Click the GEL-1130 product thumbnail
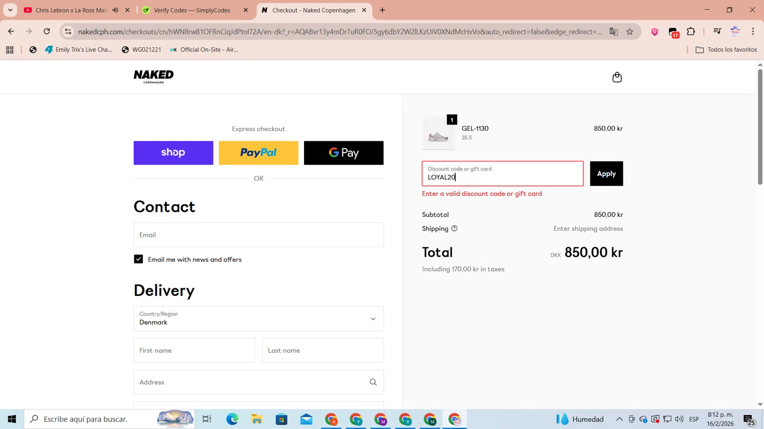The height and width of the screenshot is (429, 764). click(439, 133)
